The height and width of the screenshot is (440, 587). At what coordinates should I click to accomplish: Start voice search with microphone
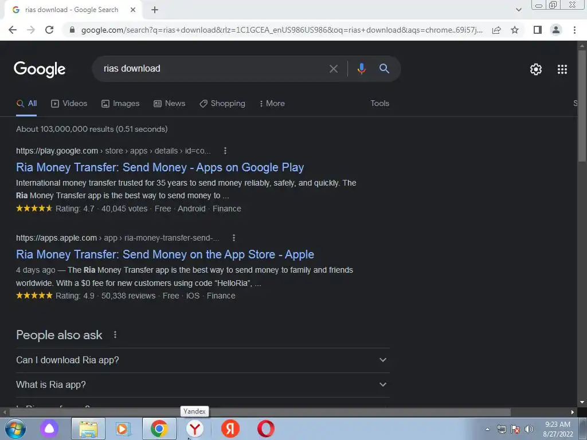point(361,69)
